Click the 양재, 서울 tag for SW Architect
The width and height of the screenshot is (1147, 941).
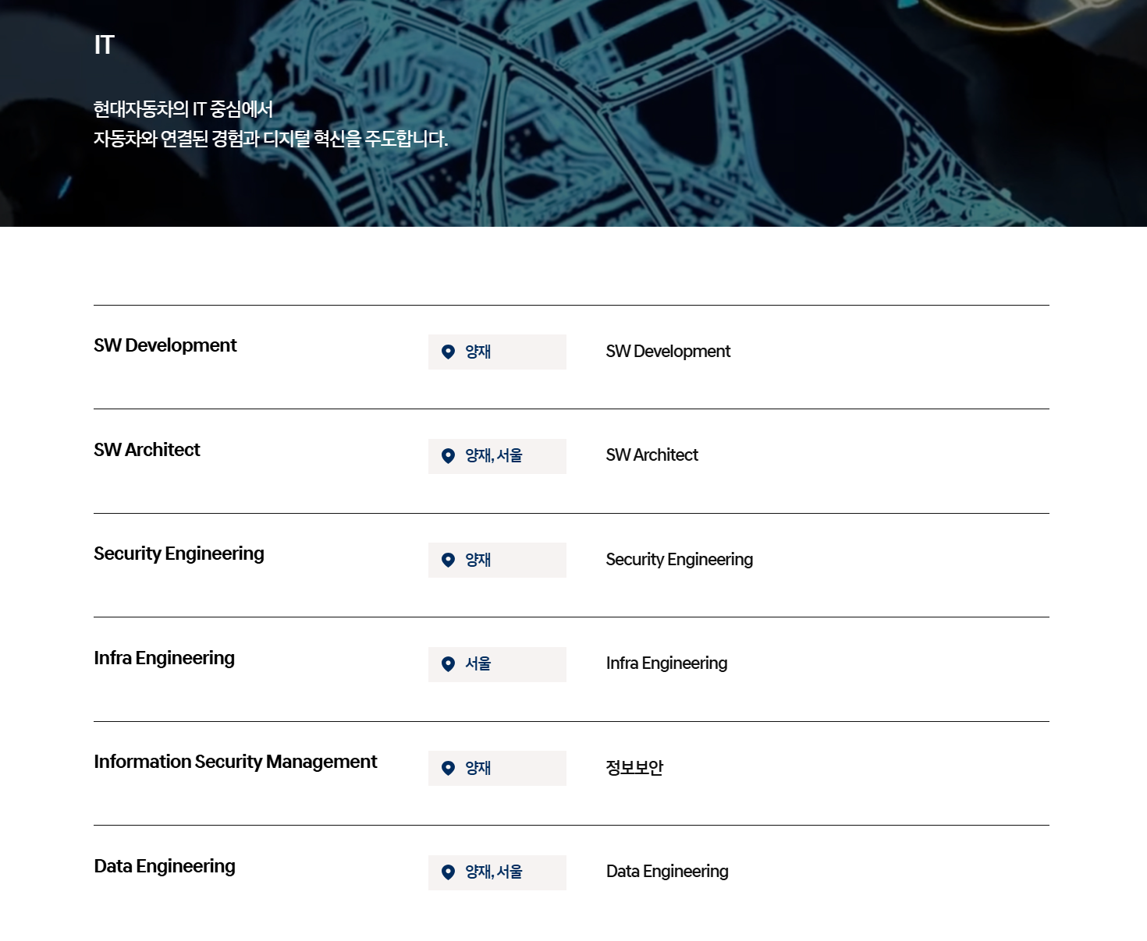coord(494,456)
